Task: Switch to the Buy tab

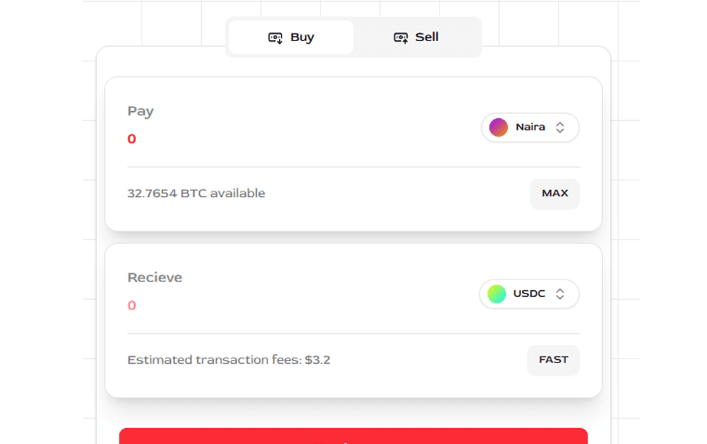Action: (x=291, y=37)
